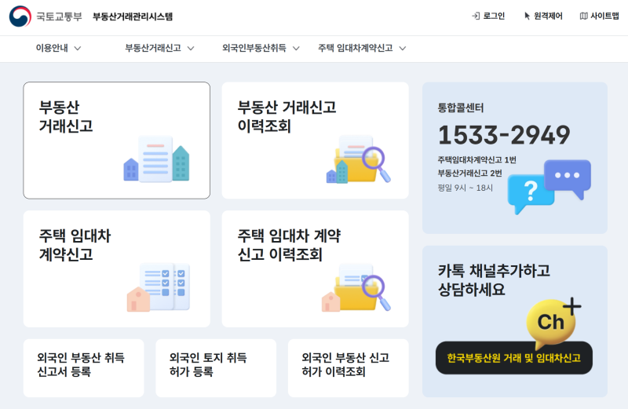Image resolution: width=628 pixels, height=409 pixels.
Task: Open the 부동산 거래신고 card
Action: point(116,141)
